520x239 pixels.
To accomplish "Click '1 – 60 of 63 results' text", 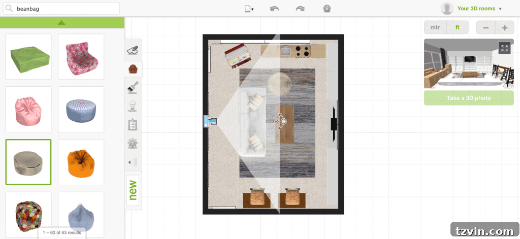I will [62, 233].
